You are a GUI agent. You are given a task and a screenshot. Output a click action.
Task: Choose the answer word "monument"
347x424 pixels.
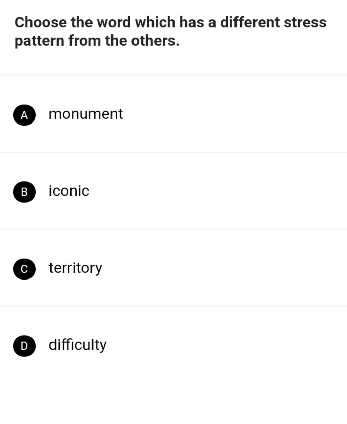pyautogui.click(x=86, y=114)
